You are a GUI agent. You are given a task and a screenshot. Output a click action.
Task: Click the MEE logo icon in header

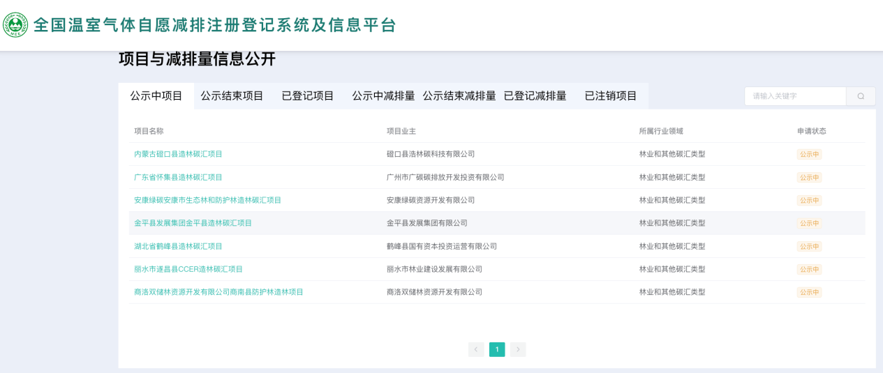coord(15,25)
